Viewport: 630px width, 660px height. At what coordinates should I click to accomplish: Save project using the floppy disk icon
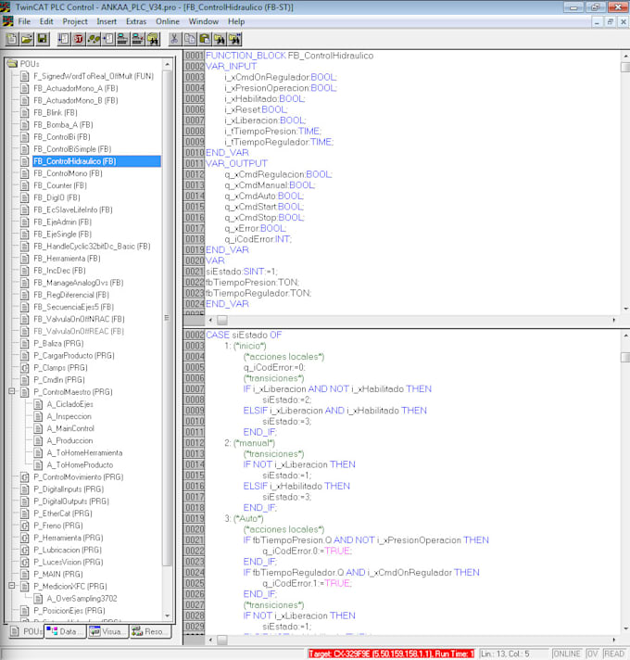(43, 39)
